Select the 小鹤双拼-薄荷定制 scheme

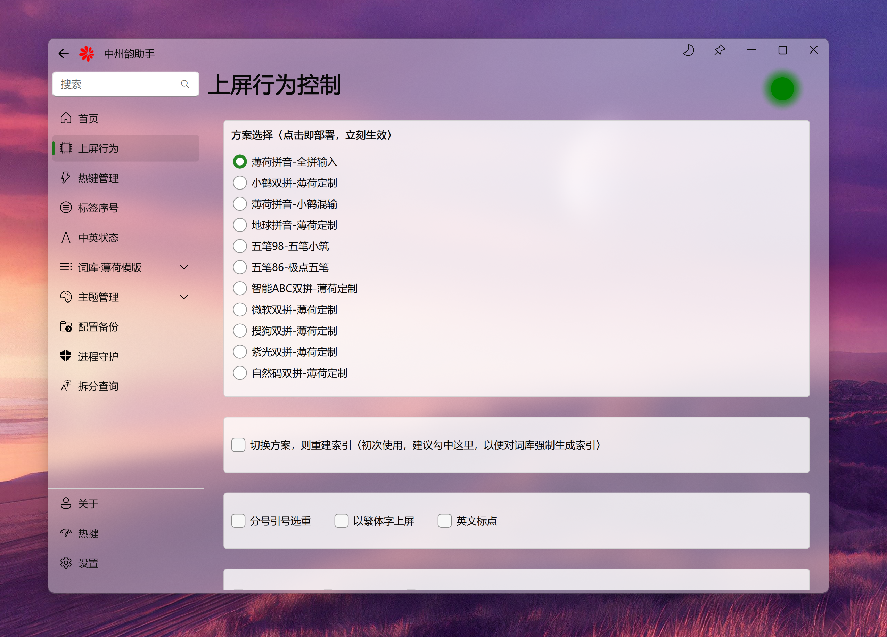[x=240, y=183]
